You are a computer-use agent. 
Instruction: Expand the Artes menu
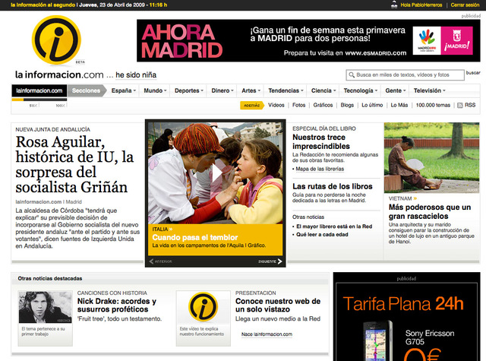[251, 90]
